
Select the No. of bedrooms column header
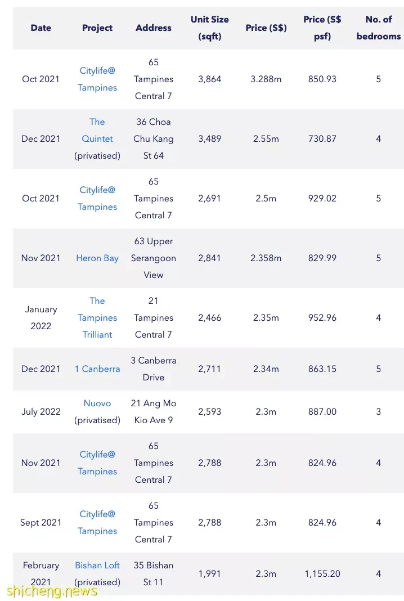click(378, 28)
